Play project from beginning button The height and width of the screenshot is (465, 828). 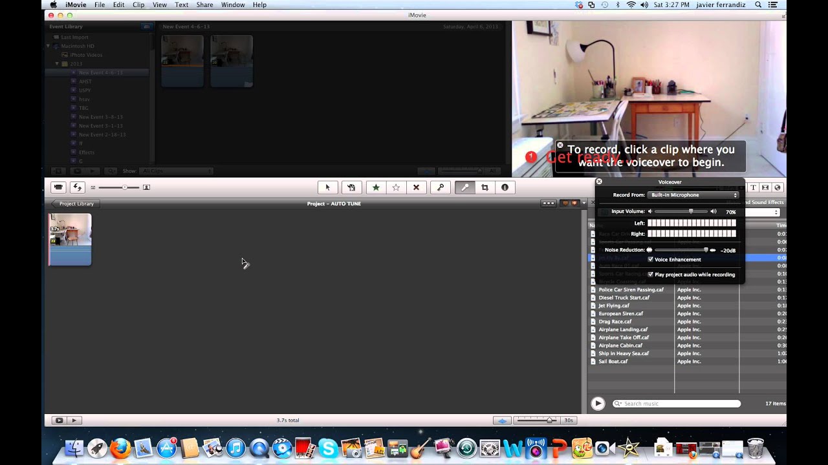coord(74,420)
